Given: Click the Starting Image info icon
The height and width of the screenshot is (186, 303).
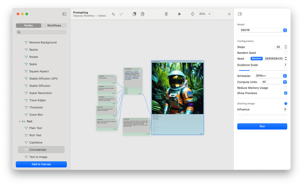Looking at the screenshot, I should [285, 103].
